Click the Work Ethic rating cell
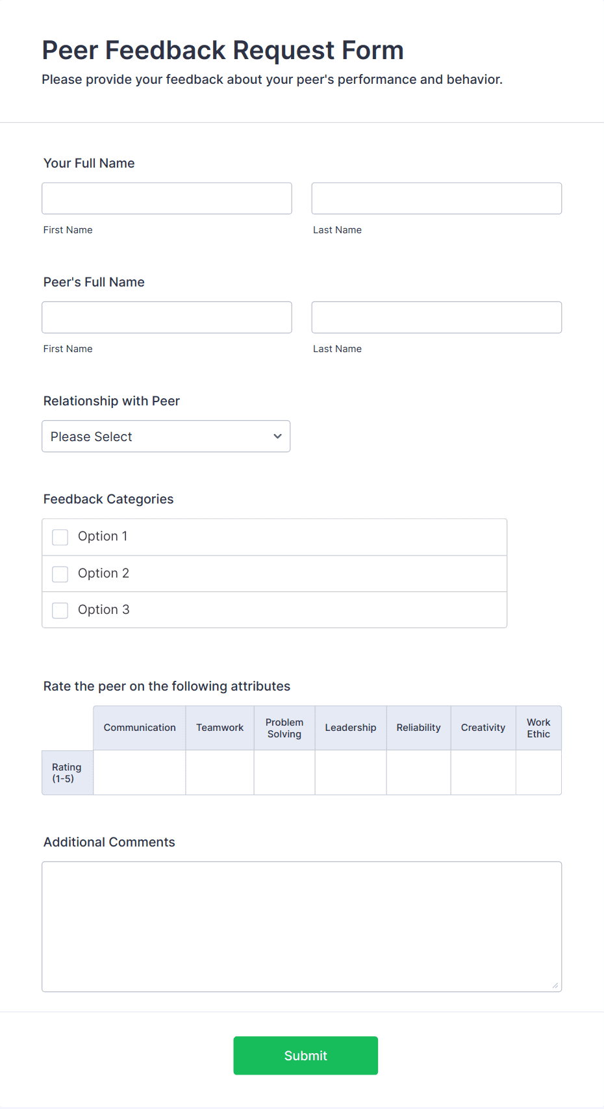604x1109 pixels. click(x=538, y=772)
